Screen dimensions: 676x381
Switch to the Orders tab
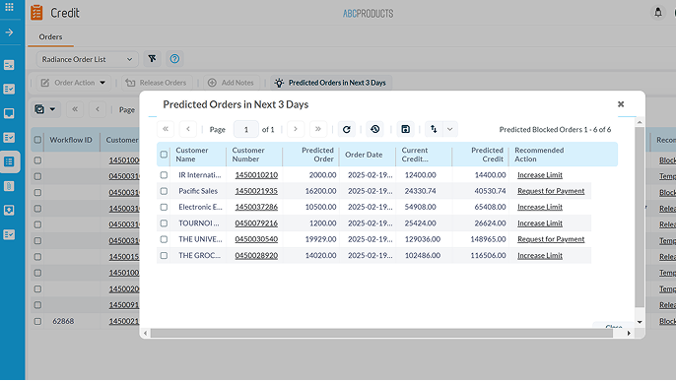[50, 37]
